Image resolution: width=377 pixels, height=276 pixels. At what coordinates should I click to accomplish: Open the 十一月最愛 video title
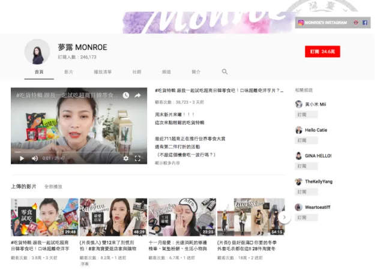pyautogui.click(x=178, y=245)
